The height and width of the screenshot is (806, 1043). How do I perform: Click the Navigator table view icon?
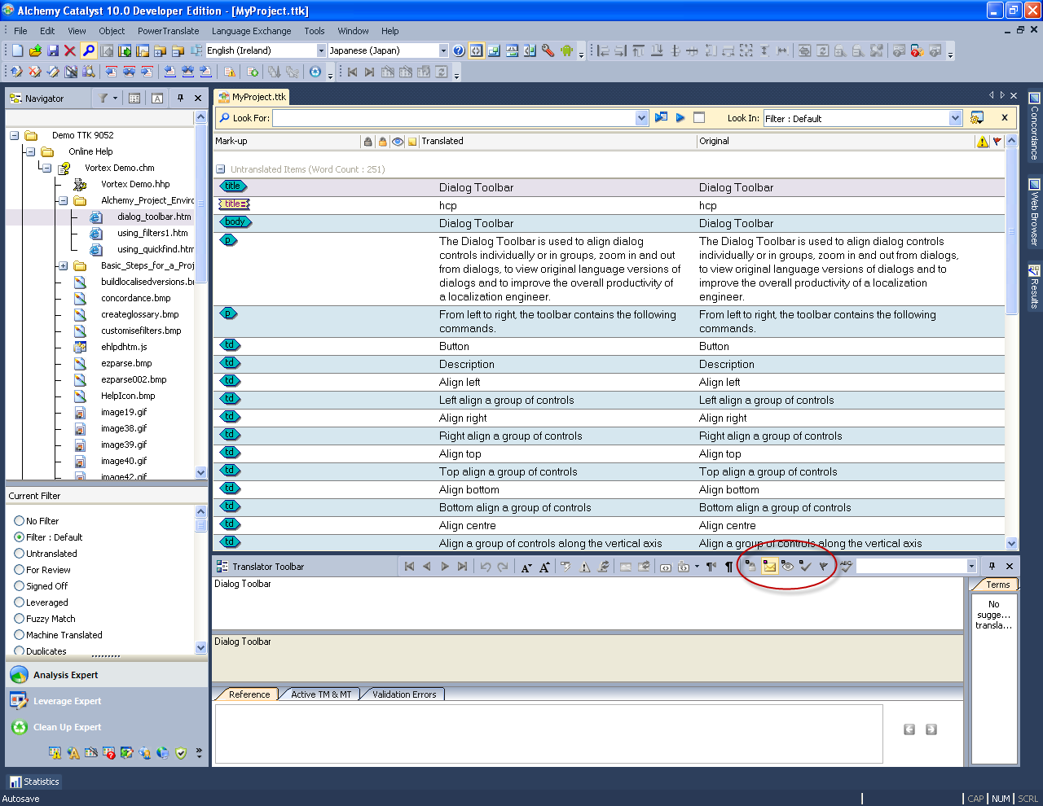click(134, 99)
